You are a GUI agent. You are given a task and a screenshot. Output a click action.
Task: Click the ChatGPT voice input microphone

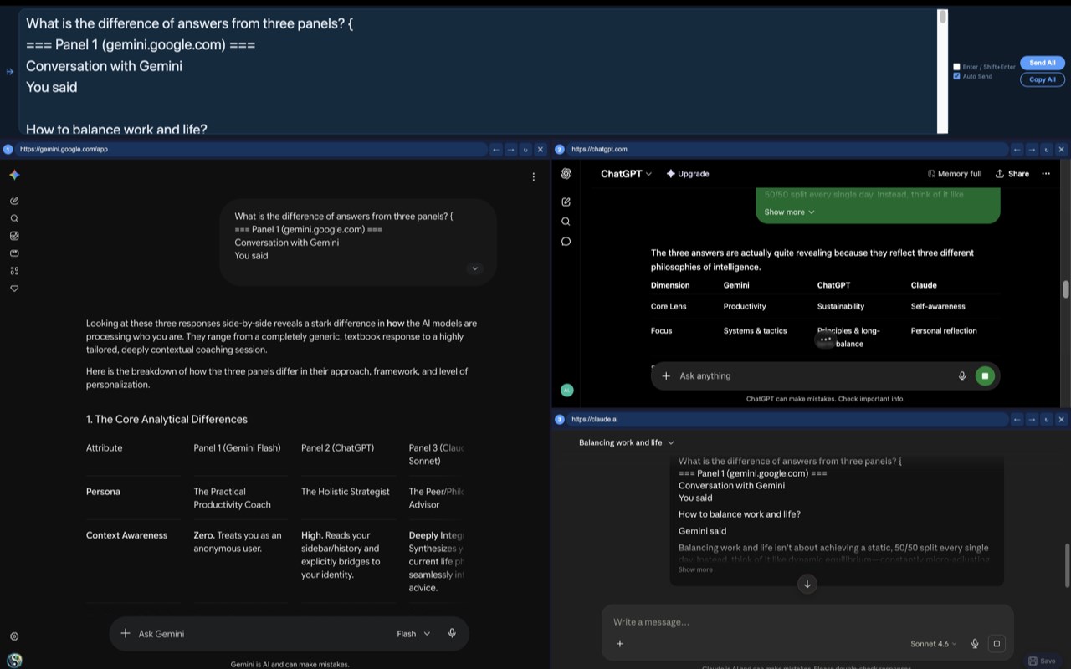tap(962, 376)
